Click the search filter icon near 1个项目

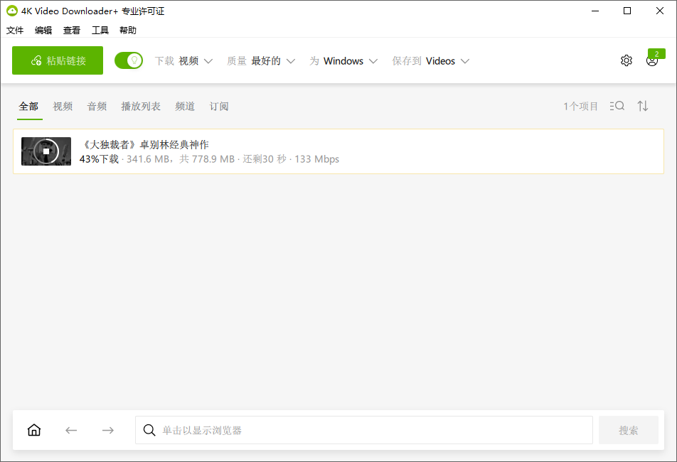click(617, 105)
